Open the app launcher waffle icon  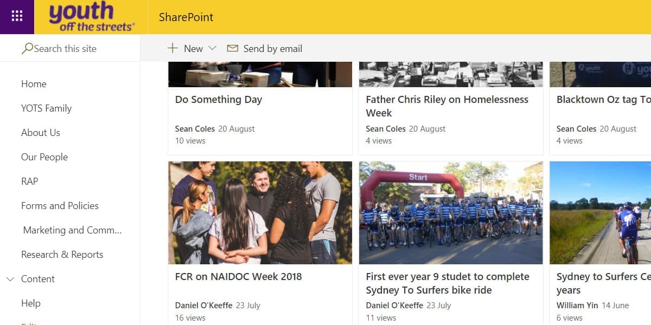click(17, 17)
